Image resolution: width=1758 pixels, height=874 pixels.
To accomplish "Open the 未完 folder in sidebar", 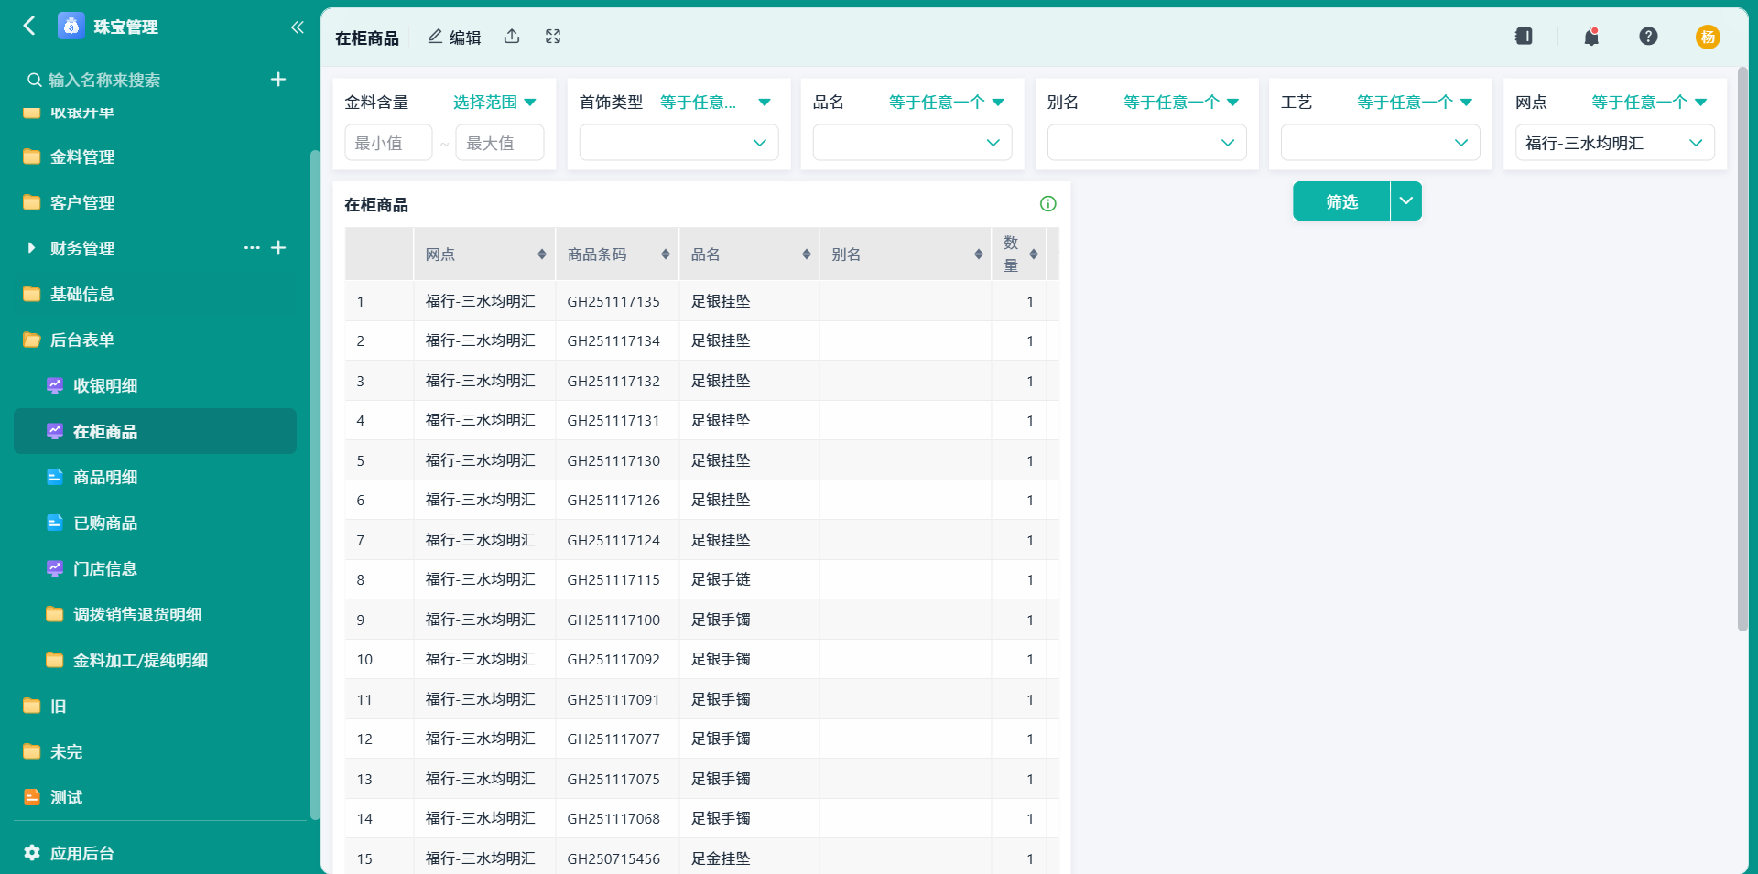I will pyautogui.click(x=155, y=751).
